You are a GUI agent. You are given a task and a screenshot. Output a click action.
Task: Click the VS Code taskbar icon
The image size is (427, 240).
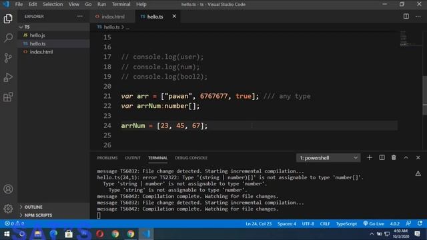point(146,234)
